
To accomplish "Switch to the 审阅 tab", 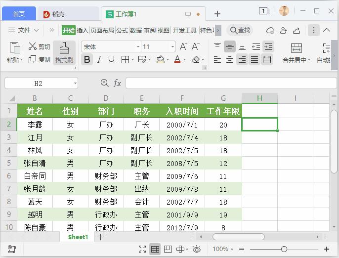I will [150, 30].
